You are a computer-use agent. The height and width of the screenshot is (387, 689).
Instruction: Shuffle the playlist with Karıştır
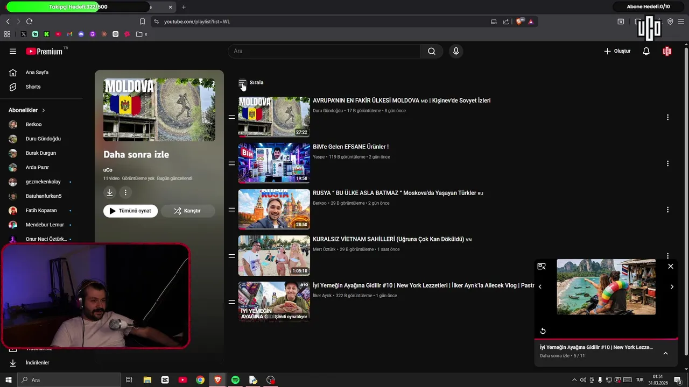pos(188,211)
